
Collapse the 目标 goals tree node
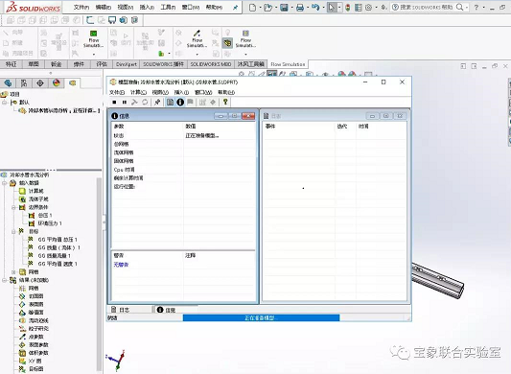[13, 231]
